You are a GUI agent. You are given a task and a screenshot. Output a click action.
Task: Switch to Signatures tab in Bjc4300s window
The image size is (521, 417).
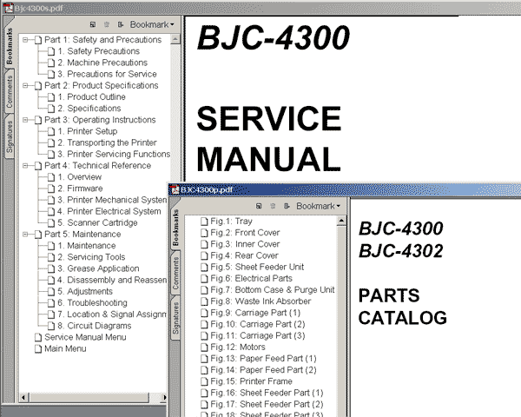[x=9, y=136]
